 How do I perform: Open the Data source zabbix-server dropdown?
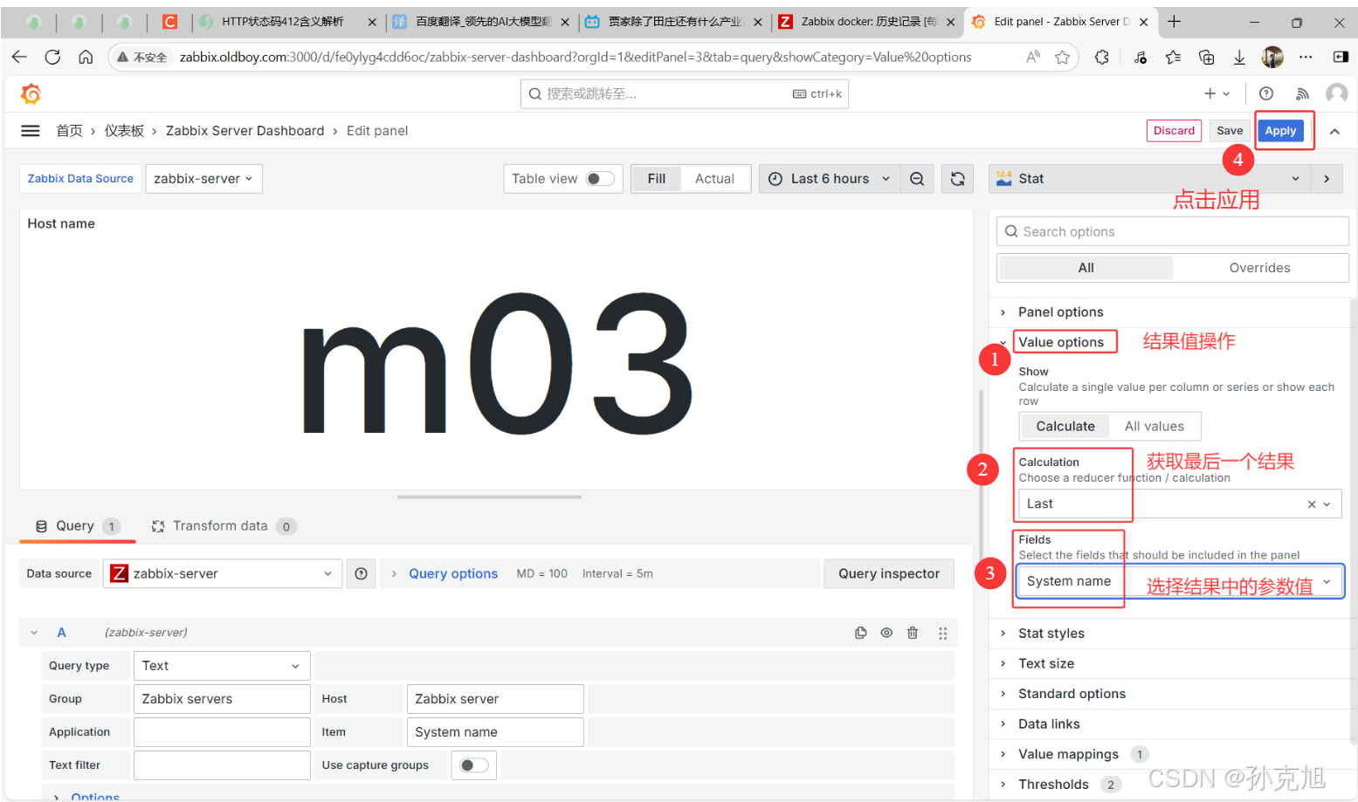click(222, 573)
